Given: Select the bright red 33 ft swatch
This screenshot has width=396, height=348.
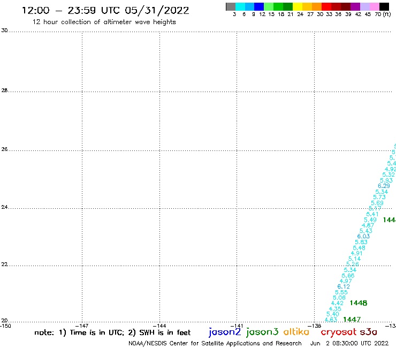Looking at the screenshot, I should tap(326, 7).
